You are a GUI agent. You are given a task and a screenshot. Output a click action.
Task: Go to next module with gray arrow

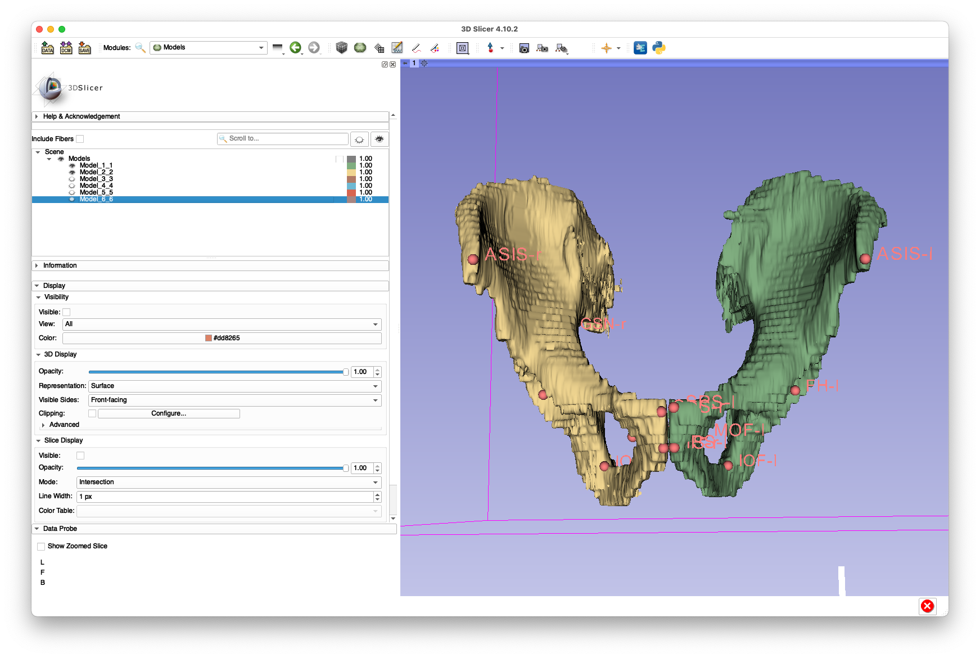pos(314,48)
